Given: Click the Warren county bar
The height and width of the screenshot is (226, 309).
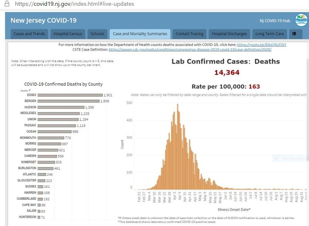Looking at the screenshot, I should [x=41, y=193].
